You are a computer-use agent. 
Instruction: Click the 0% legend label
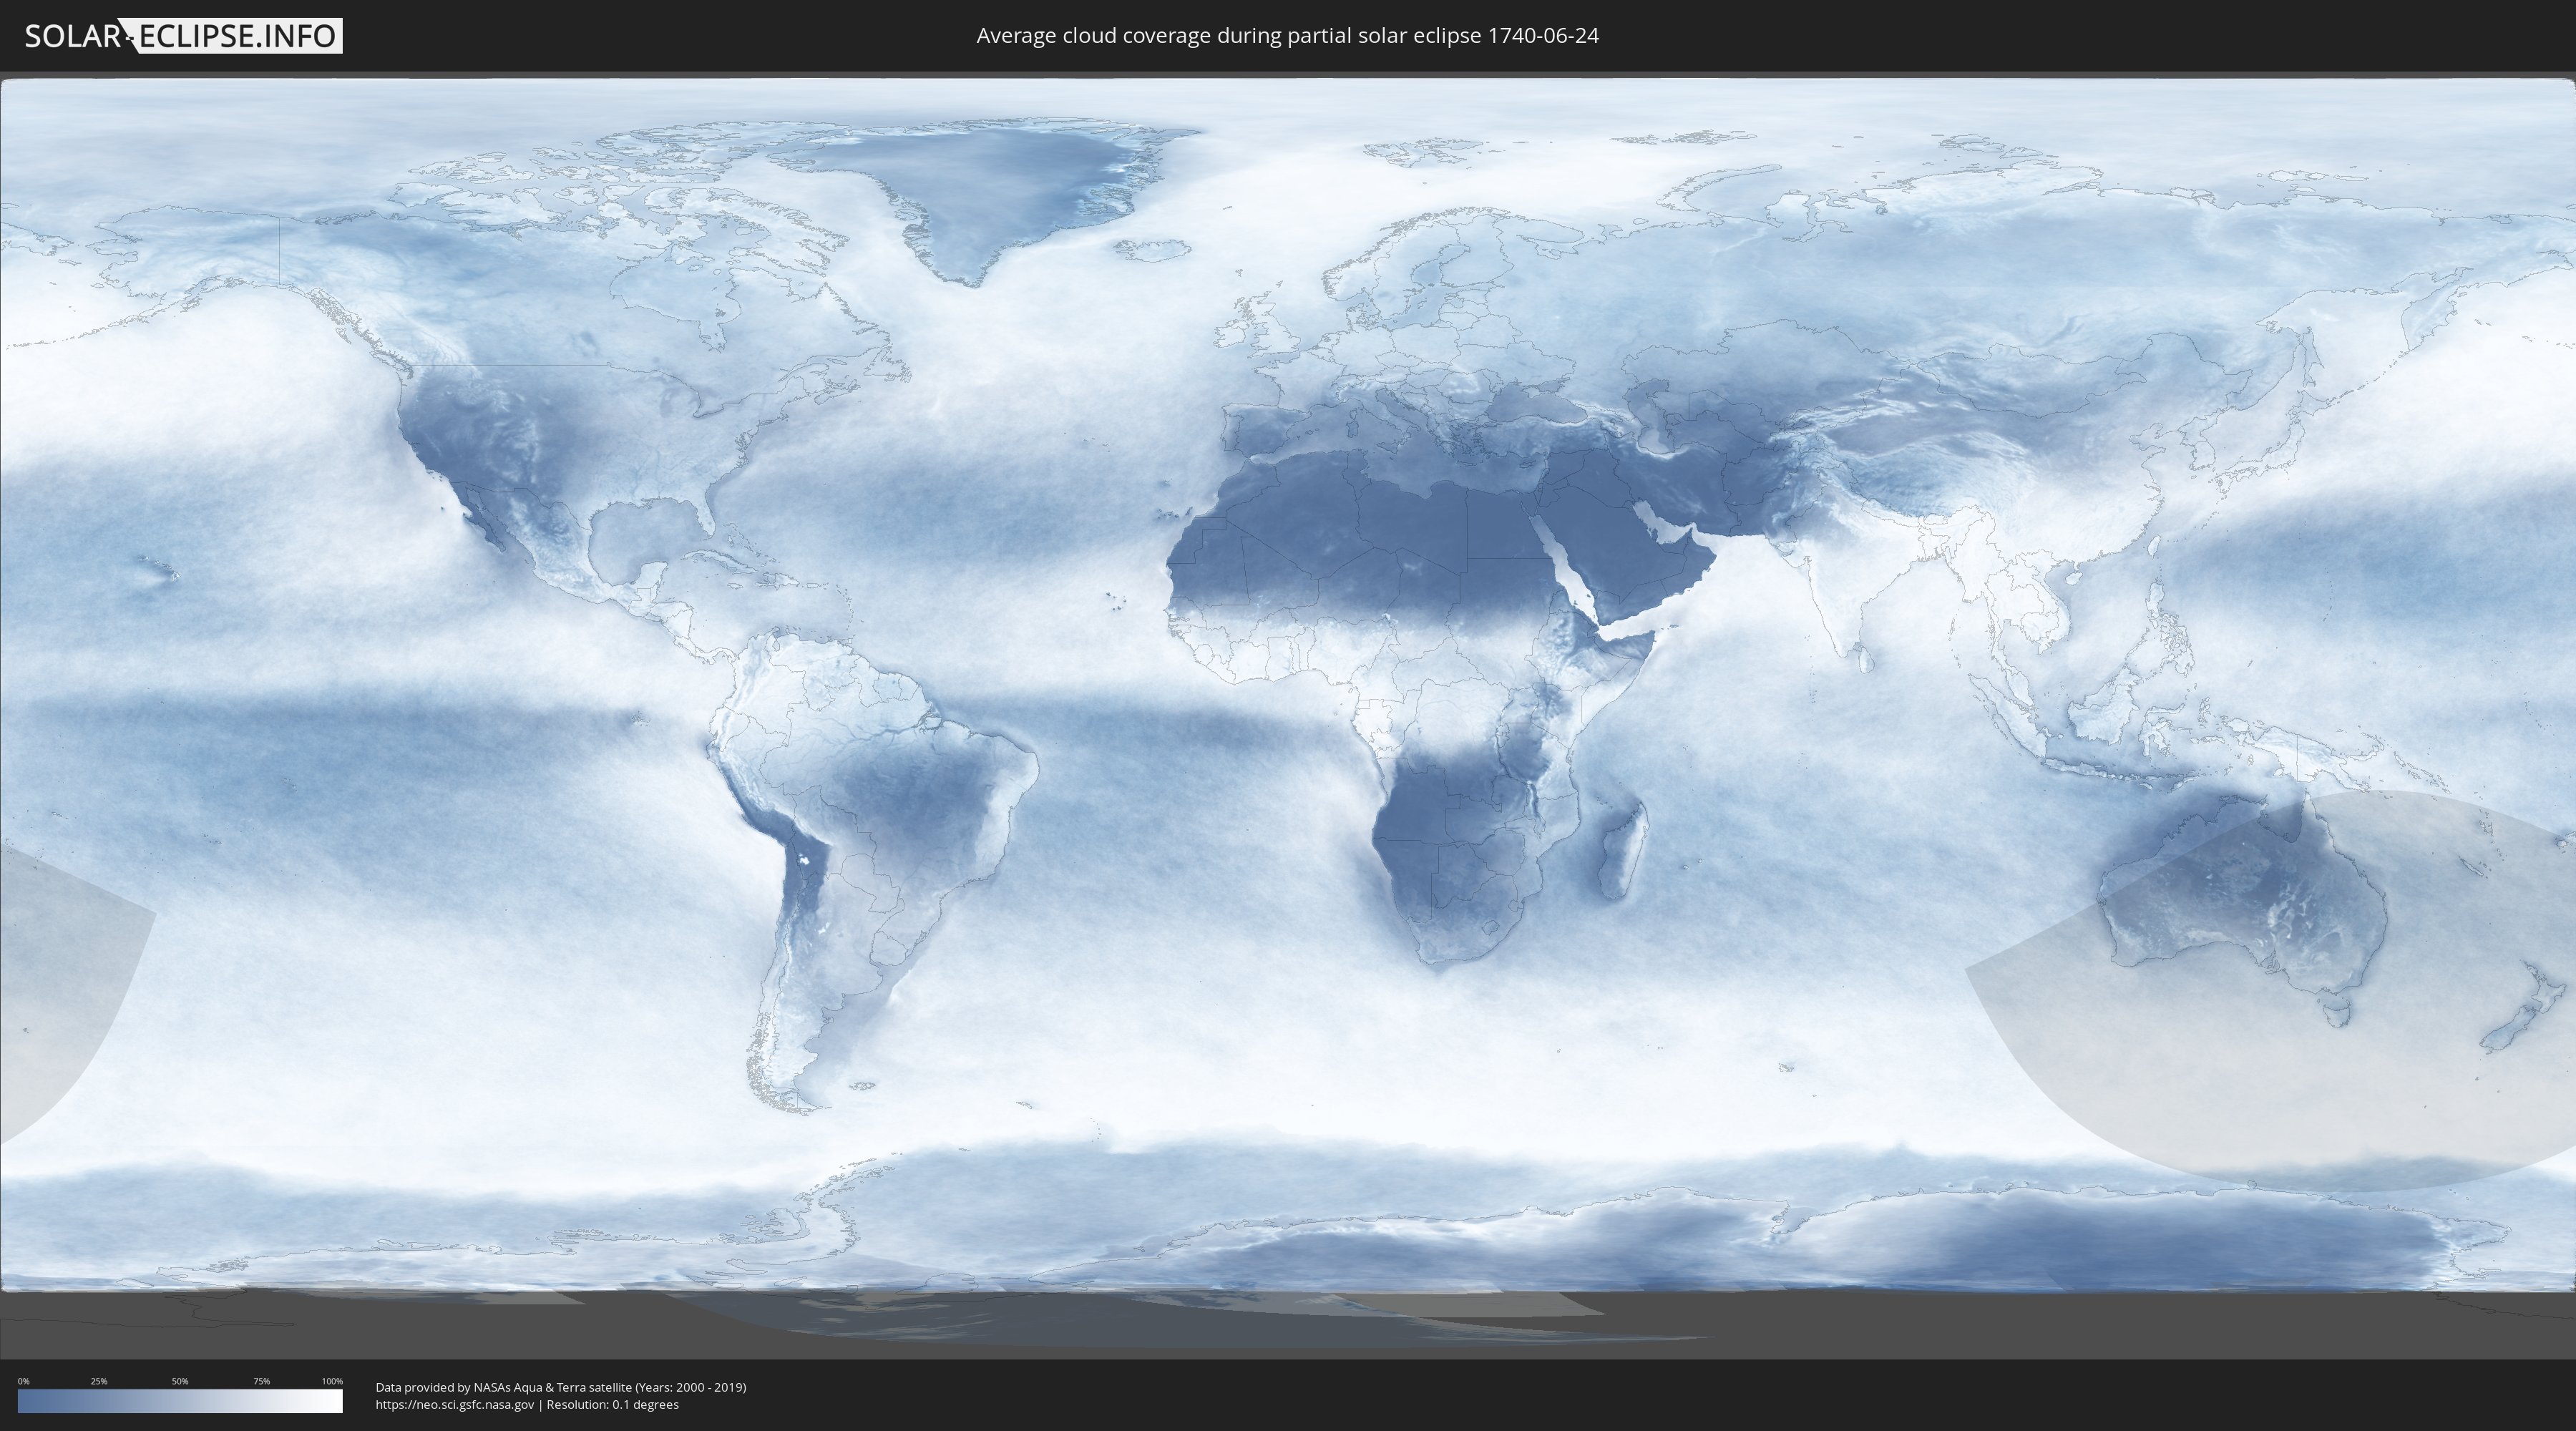pos(23,1381)
